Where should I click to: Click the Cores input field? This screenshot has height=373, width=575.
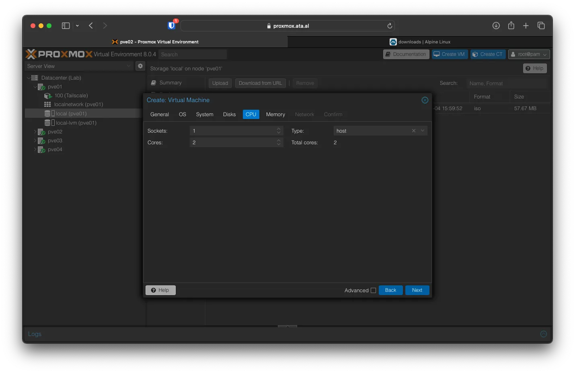233,142
